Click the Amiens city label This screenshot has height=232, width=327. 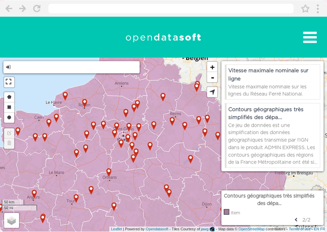tap(121, 83)
